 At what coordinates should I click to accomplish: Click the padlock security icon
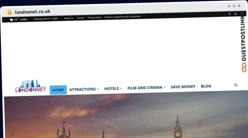pyautogui.click(x=10, y=12)
